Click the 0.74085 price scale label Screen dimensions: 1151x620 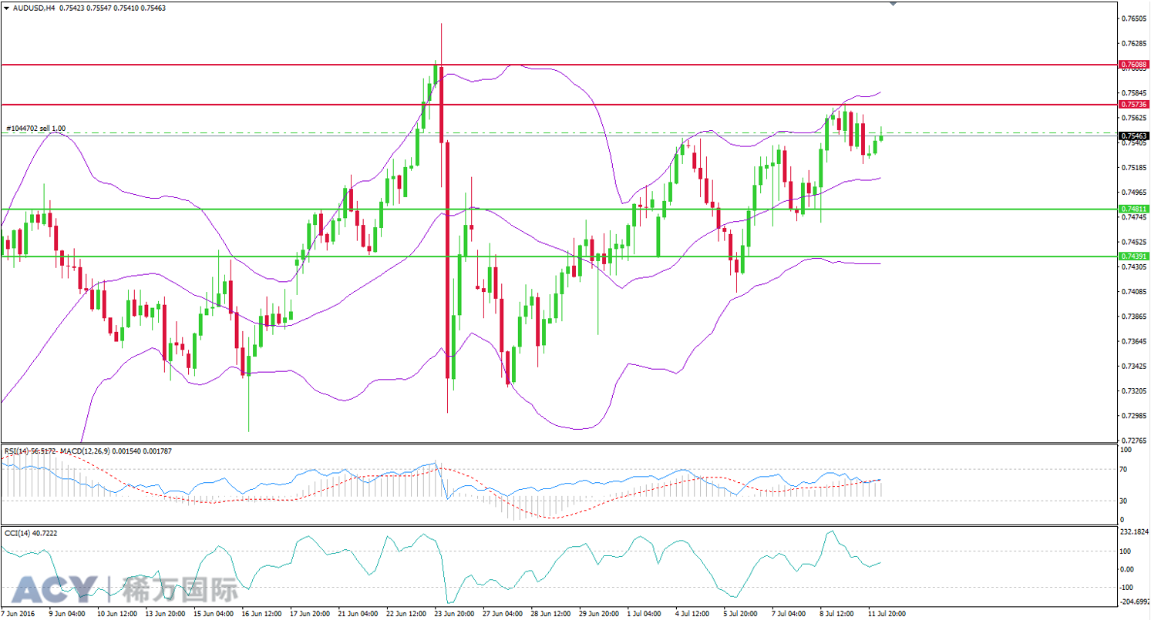tap(1135, 291)
